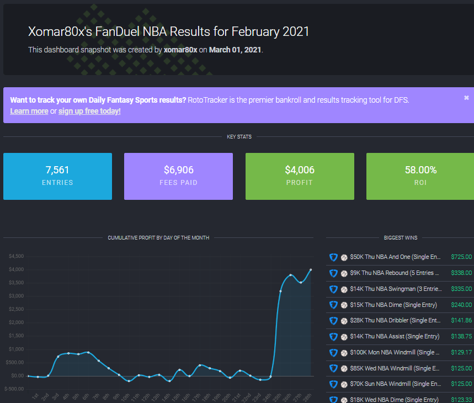Click FanDuel icon beside $14K Thu NBA Assist
The width and height of the screenshot is (474, 403).
pos(333,337)
